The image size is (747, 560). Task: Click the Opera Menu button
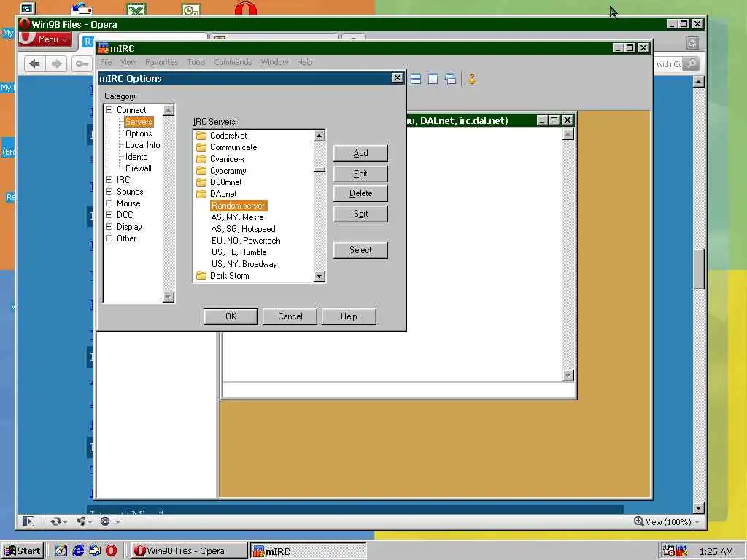44,39
